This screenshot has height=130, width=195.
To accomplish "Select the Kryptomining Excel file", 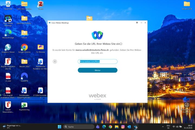I will point(24,106).
